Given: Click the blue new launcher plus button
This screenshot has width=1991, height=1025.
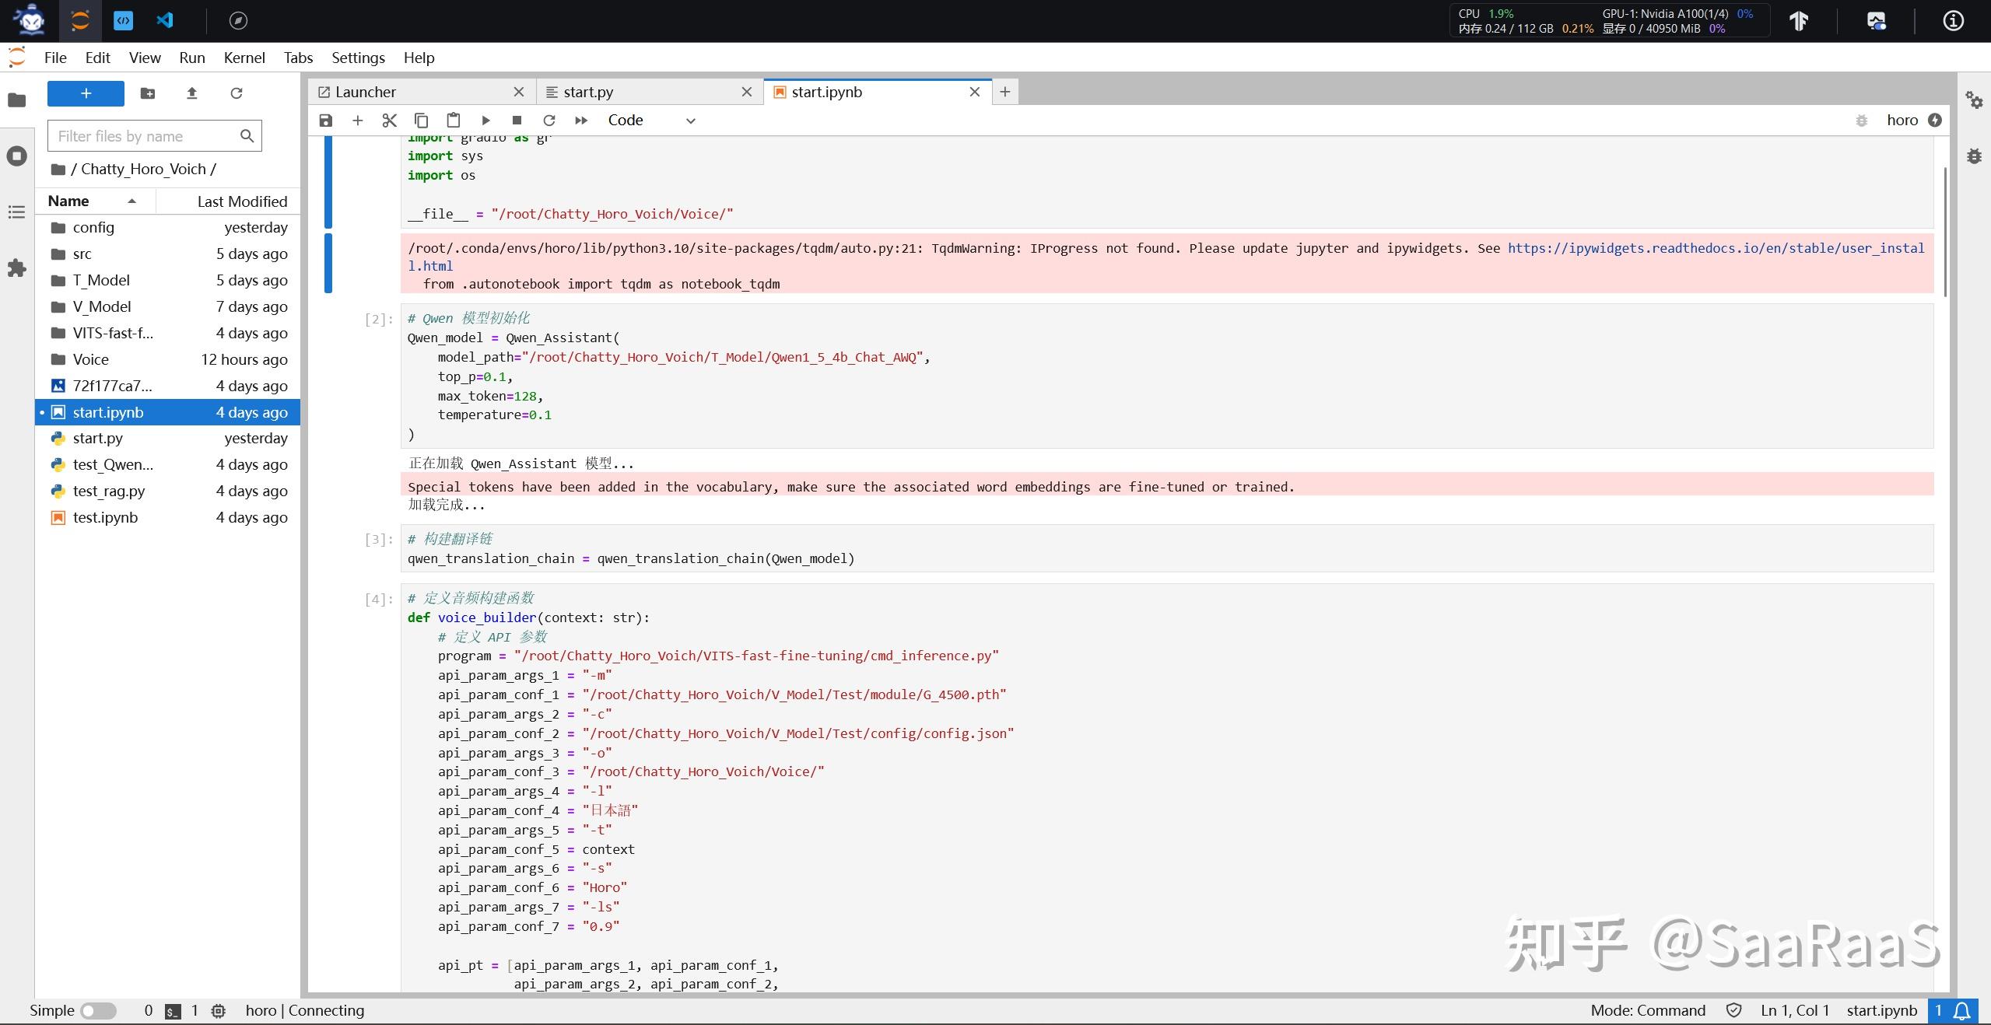Looking at the screenshot, I should [86, 93].
